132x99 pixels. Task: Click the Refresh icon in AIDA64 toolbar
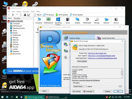coord(21,15)
